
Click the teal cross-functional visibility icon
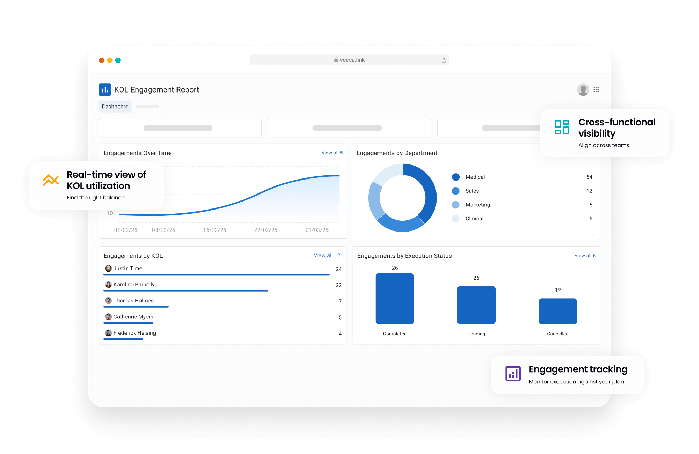point(562,127)
